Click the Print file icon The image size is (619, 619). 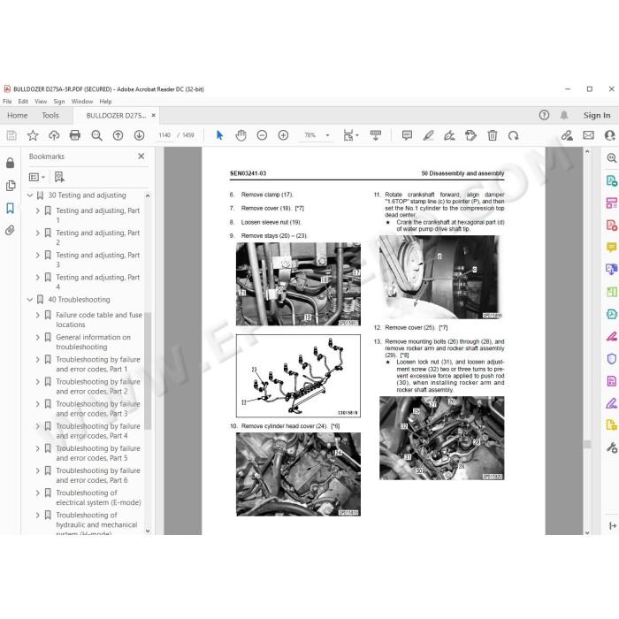pyautogui.click(x=74, y=135)
